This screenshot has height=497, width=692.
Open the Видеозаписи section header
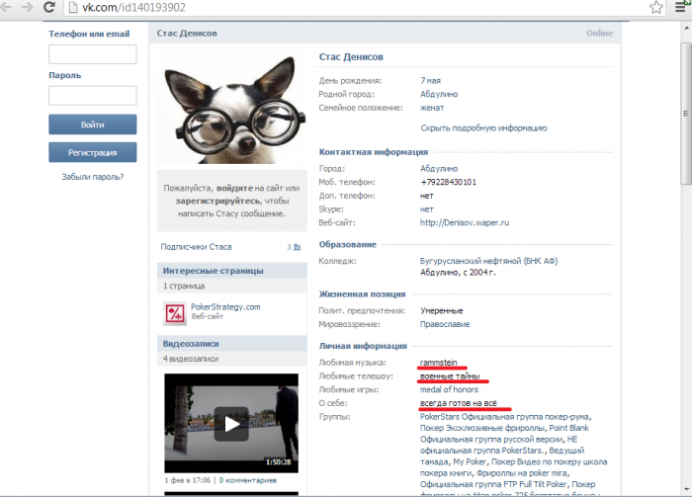tap(232, 344)
